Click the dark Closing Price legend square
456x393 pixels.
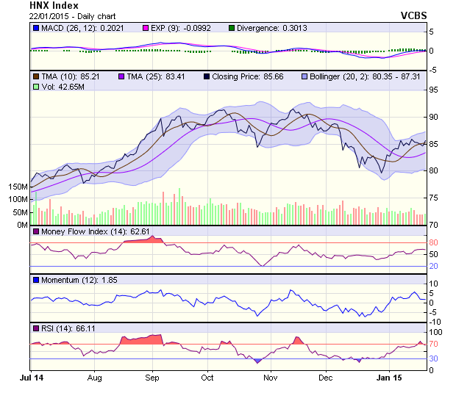click(x=206, y=76)
